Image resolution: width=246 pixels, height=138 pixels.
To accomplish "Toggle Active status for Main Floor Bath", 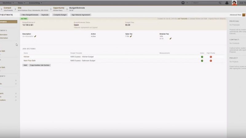I will (202, 61).
